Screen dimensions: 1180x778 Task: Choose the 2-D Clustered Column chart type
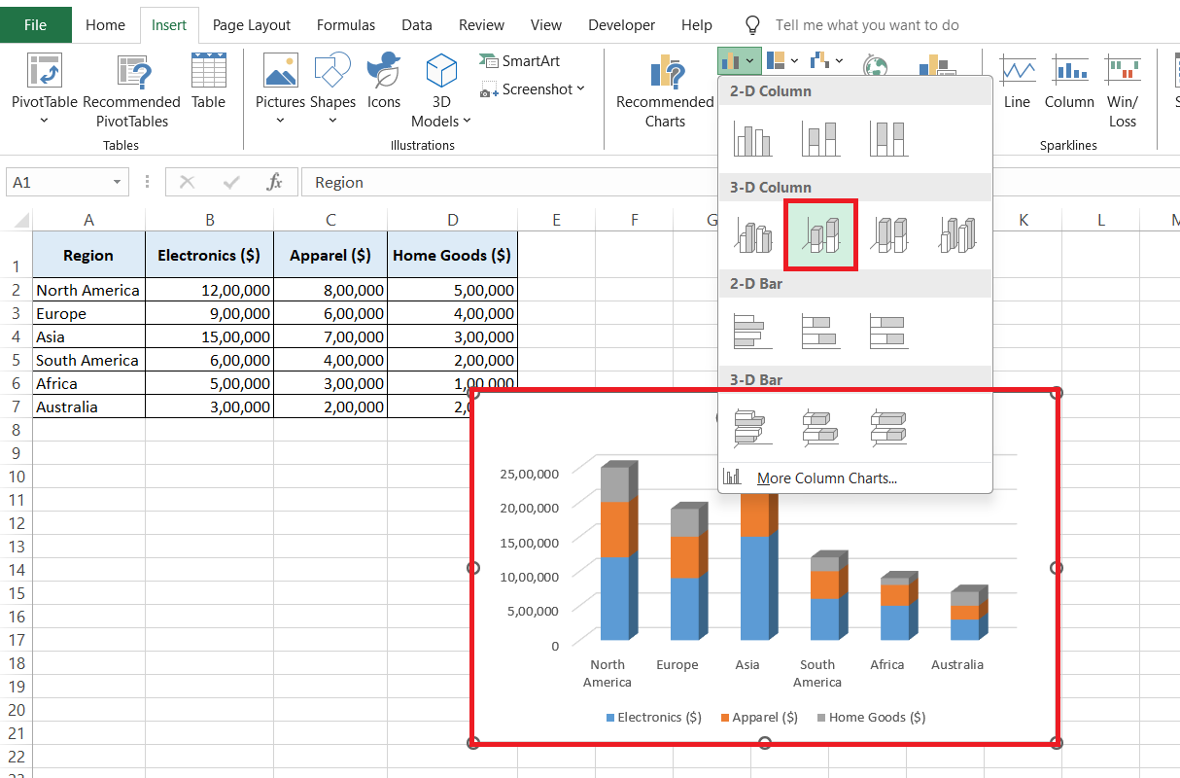click(752, 139)
